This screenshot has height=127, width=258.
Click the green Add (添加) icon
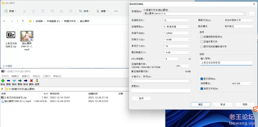[3, 81]
